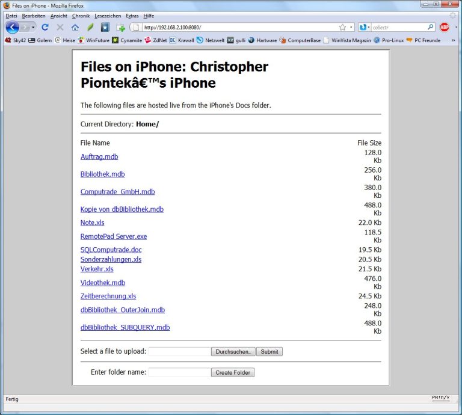Open Computrade_GmbH.mdb link
Image resolution: width=462 pixels, height=415 pixels.
(x=117, y=192)
